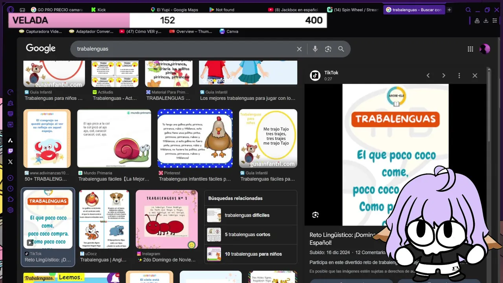The height and width of the screenshot is (283, 503).
Task: Add a new browser tab
Action: [449, 10]
